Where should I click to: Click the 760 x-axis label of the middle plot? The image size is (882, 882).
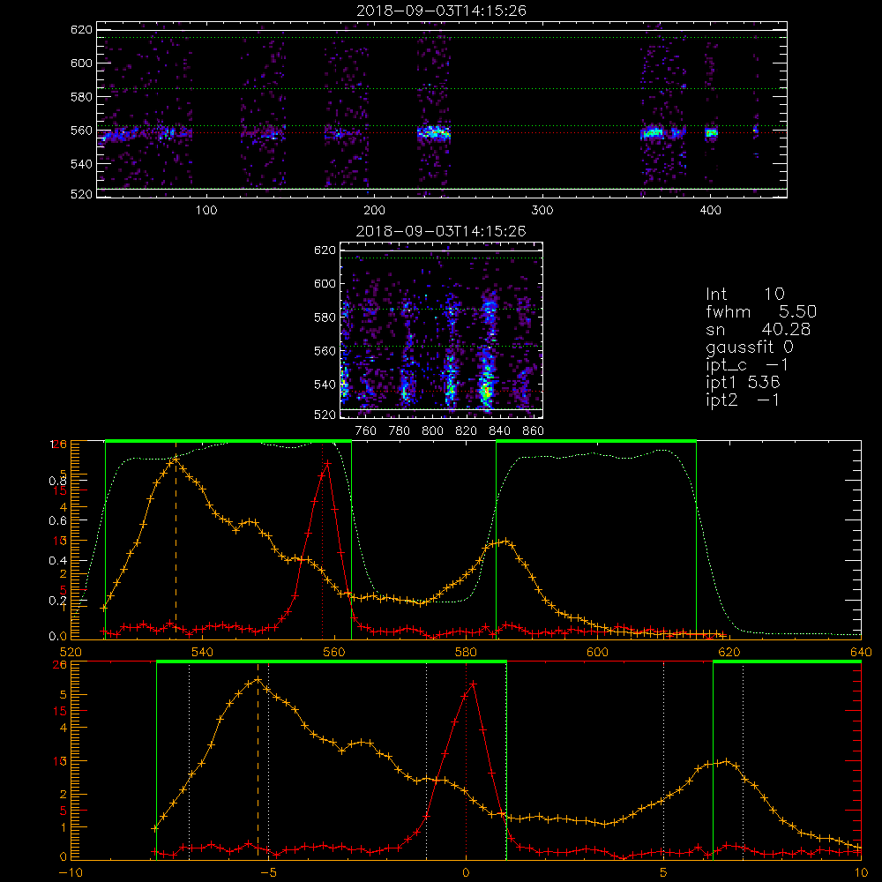[366, 431]
